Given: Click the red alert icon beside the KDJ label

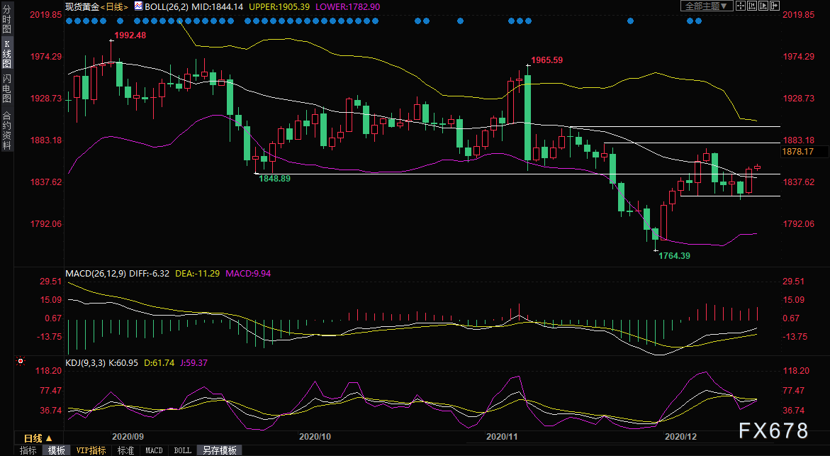Looking at the screenshot, I should click(x=21, y=362).
